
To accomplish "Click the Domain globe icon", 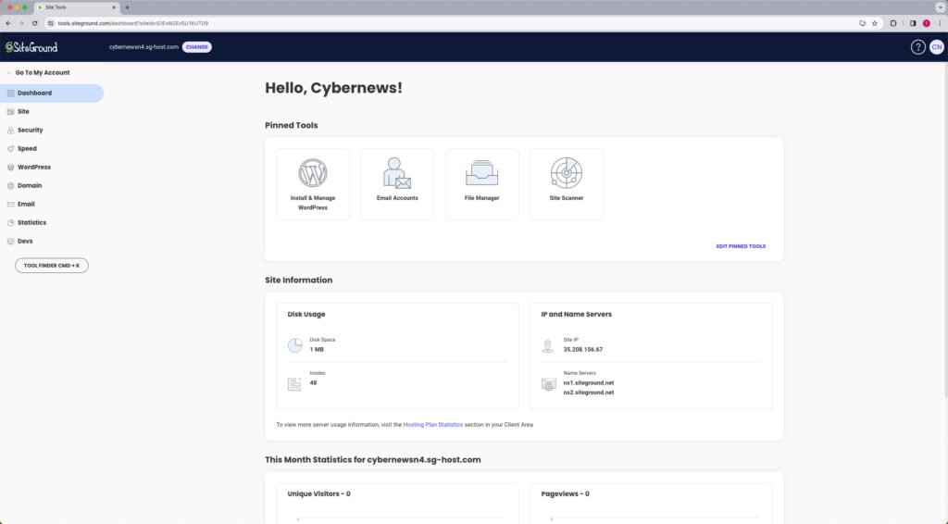I will (x=10, y=185).
